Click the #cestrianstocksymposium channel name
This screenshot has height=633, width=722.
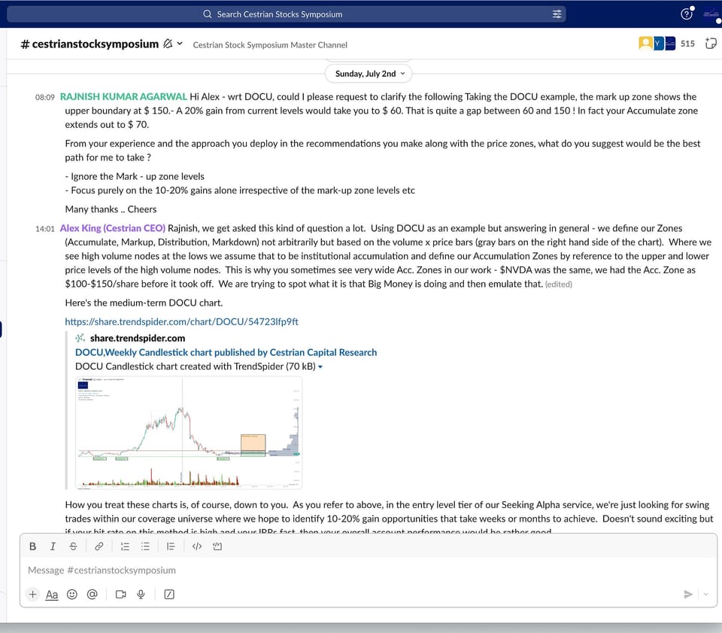(x=89, y=44)
